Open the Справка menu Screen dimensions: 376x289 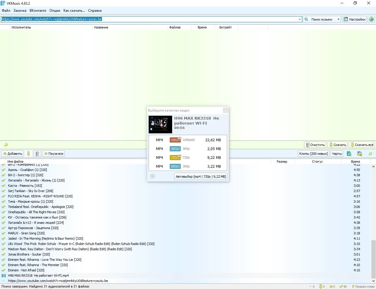click(95, 11)
